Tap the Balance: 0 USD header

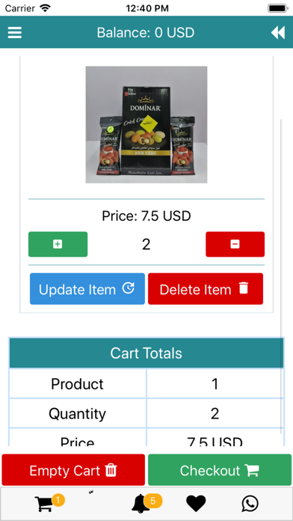coord(146,33)
